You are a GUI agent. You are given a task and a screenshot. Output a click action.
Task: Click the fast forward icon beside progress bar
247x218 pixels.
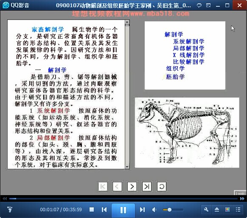tap(242, 198)
